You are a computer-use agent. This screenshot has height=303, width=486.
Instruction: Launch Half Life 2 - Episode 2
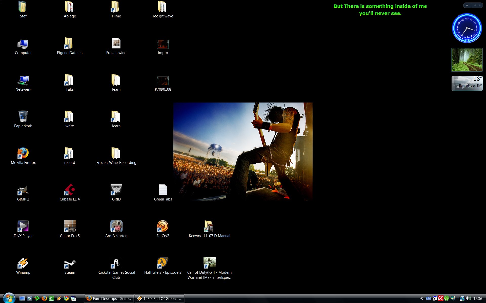click(163, 266)
